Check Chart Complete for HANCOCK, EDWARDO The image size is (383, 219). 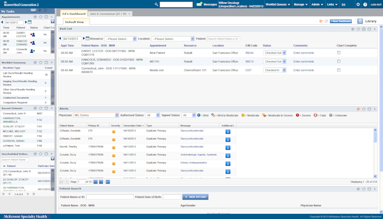[339, 61]
